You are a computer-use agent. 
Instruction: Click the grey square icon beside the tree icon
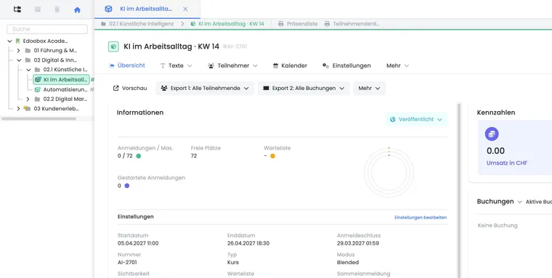38,9
